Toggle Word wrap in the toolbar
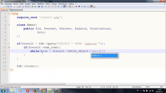Viewport: 166px width, 93px height. tap(59, 6)
